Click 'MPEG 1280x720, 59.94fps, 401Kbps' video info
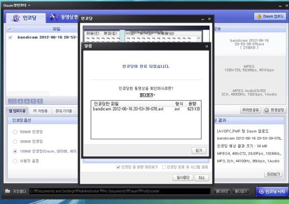 [249, 68]
